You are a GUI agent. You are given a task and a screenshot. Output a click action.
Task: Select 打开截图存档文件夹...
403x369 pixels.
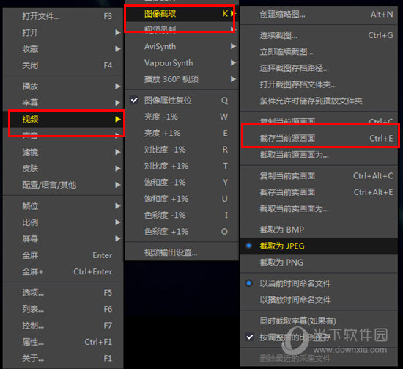pos(319,84)
